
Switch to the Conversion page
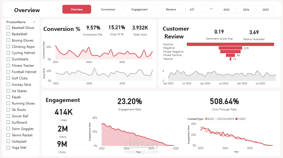point(108,9)
